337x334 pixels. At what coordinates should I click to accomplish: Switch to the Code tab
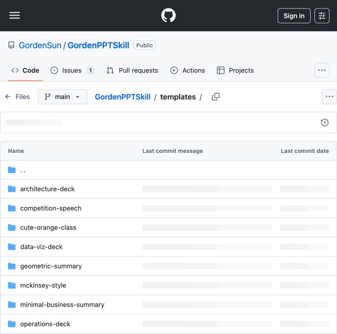point(25,70)
